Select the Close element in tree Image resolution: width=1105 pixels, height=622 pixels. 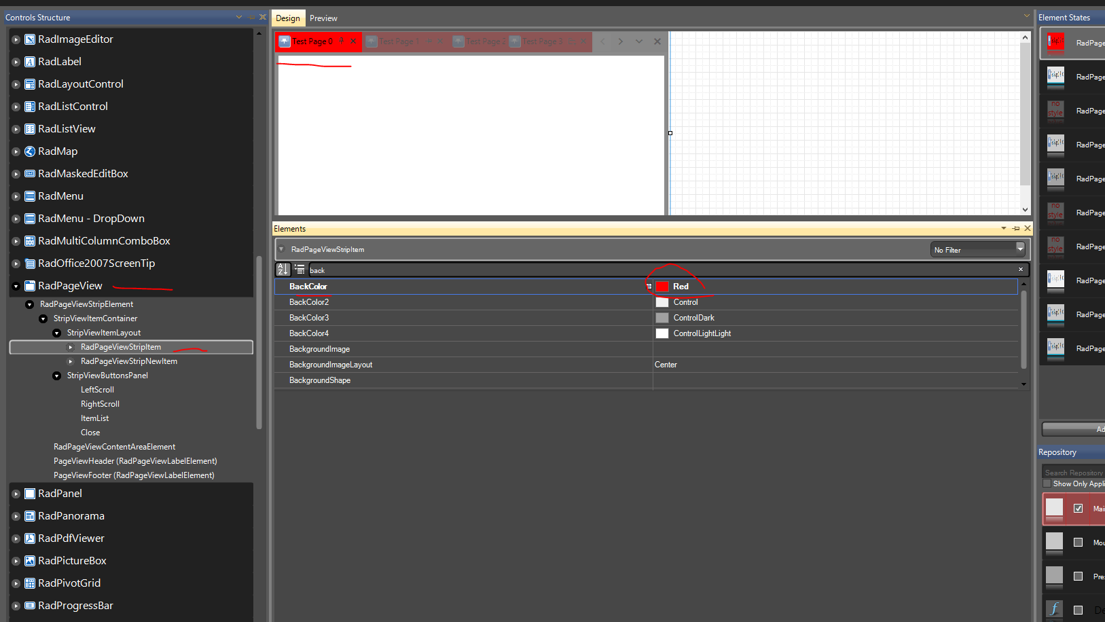[x=90, y=433]
